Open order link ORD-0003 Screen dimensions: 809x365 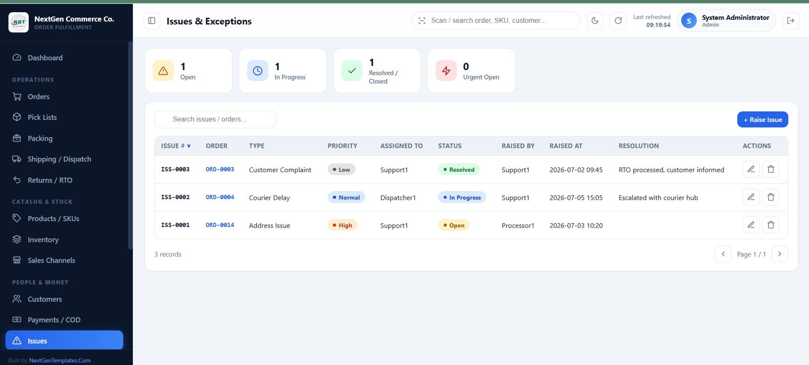click(x=220, y=169)
